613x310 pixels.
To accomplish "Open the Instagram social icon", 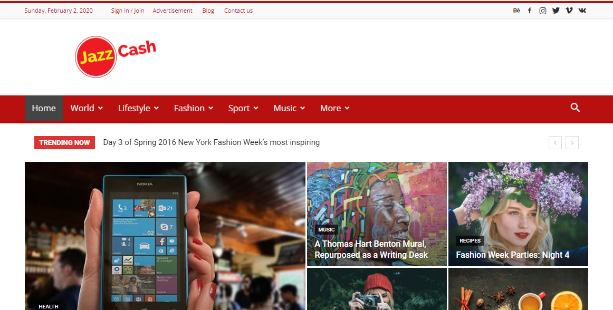I will click(x=543, y=11).
